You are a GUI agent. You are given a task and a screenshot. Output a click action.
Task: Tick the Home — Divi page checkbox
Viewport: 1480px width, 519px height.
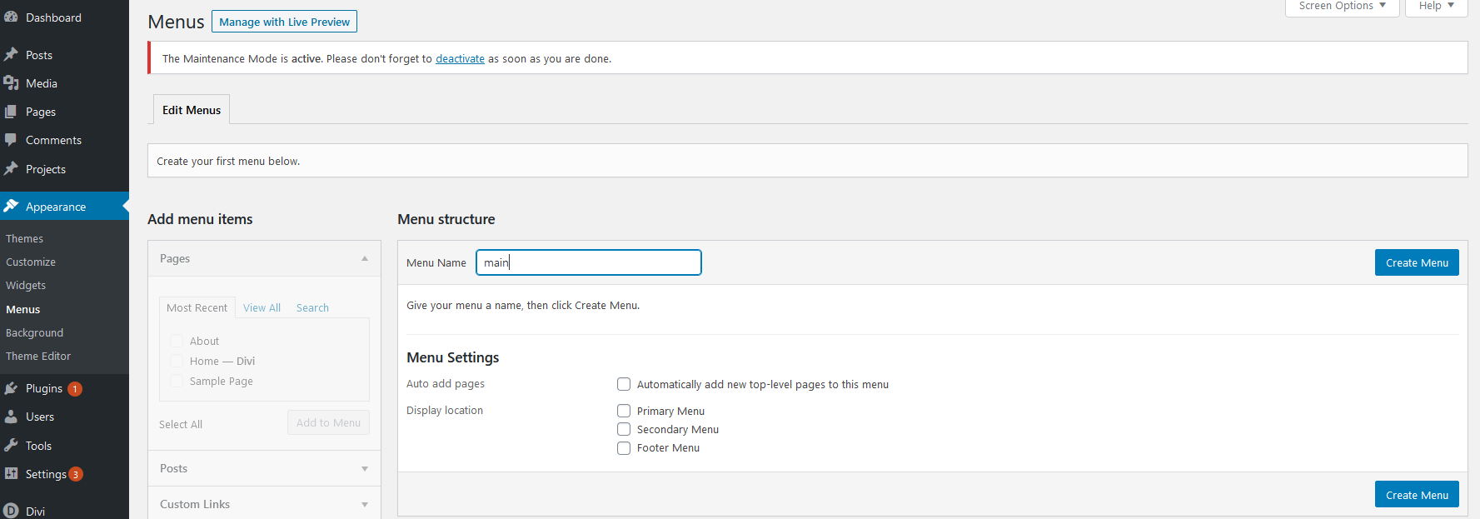coord(177,361)
